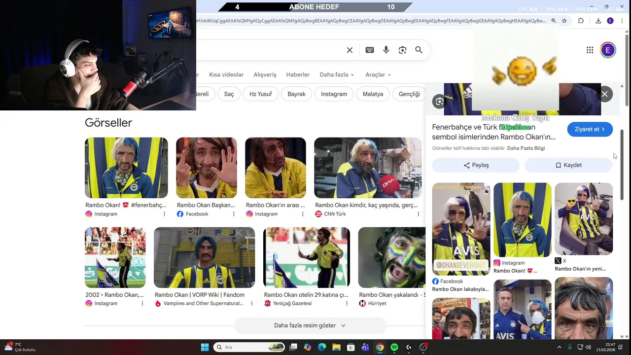
Task: Switch to Haberler tab
Action: 298,74
